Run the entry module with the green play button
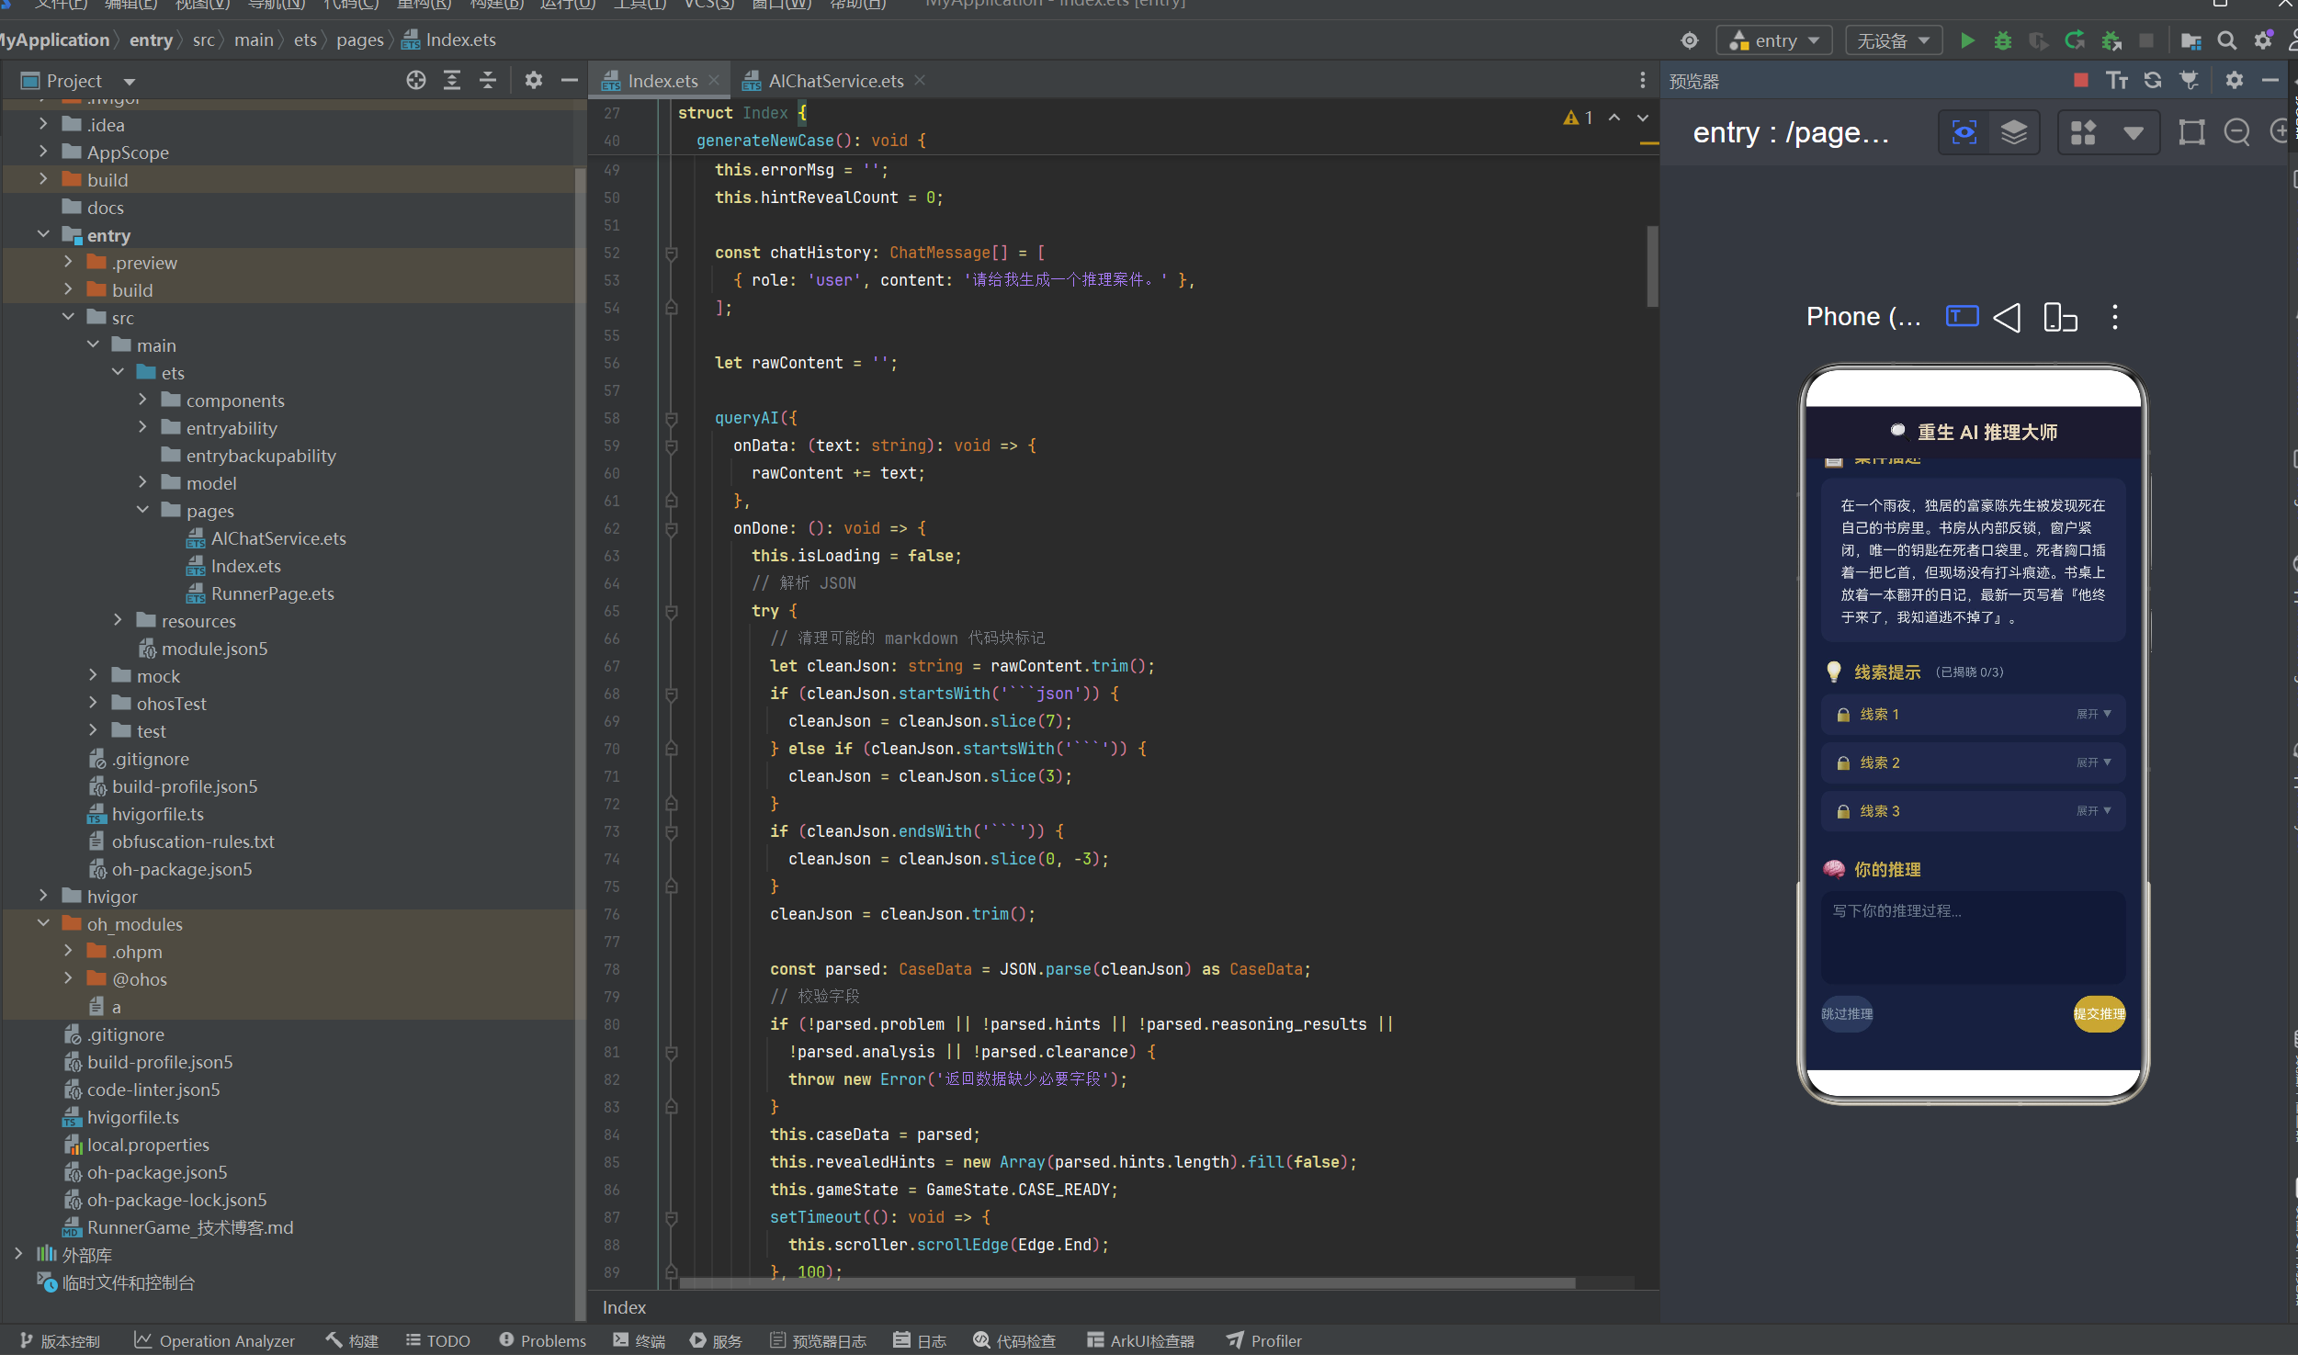Image resolution: width=2298 pixels, height=1355 pixels. [1967, 40]
